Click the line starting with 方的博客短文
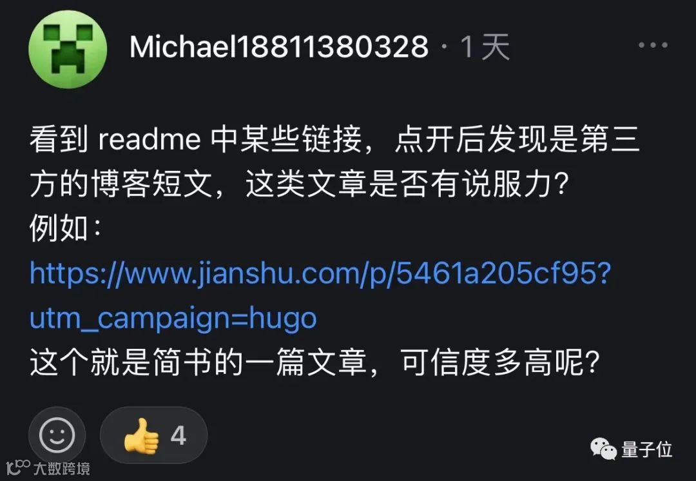This screenshot has height=481, width=696. 299,184
